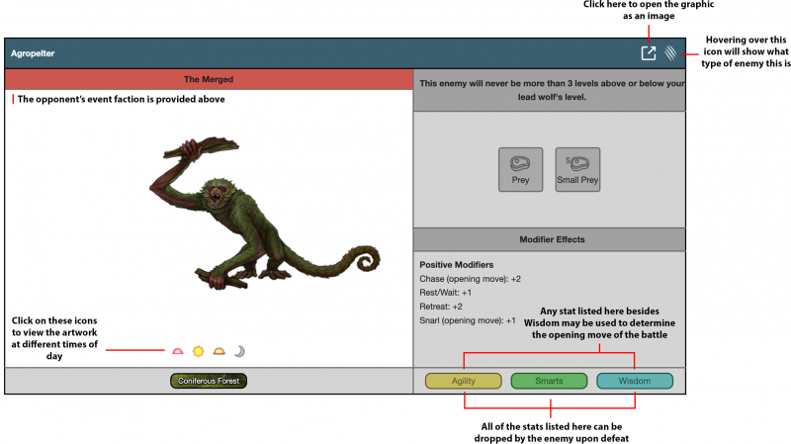
Task: Show daytime artwork using the sun icon
Action: click(x=198, y=351)
